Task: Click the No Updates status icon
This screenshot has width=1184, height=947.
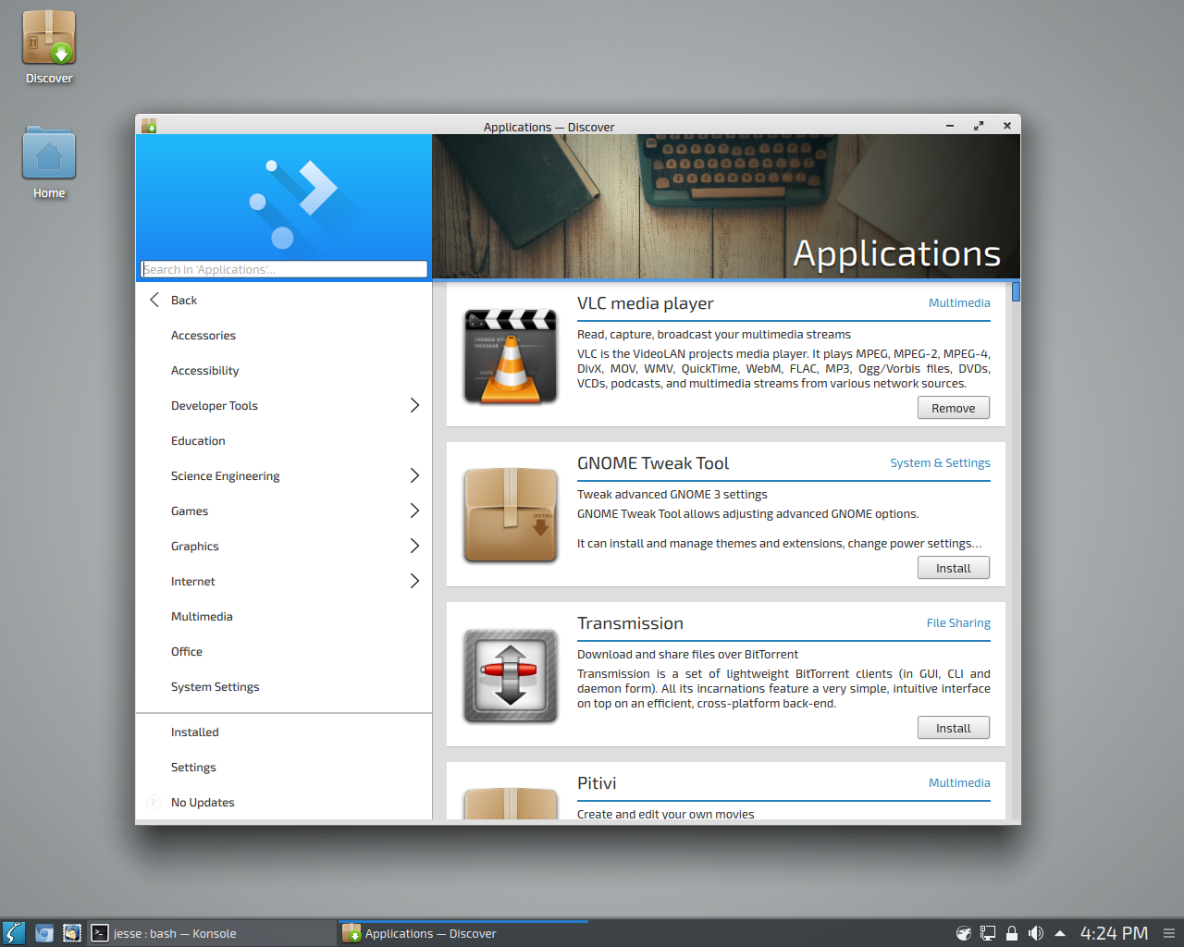Action: click(x=154, y=802)
